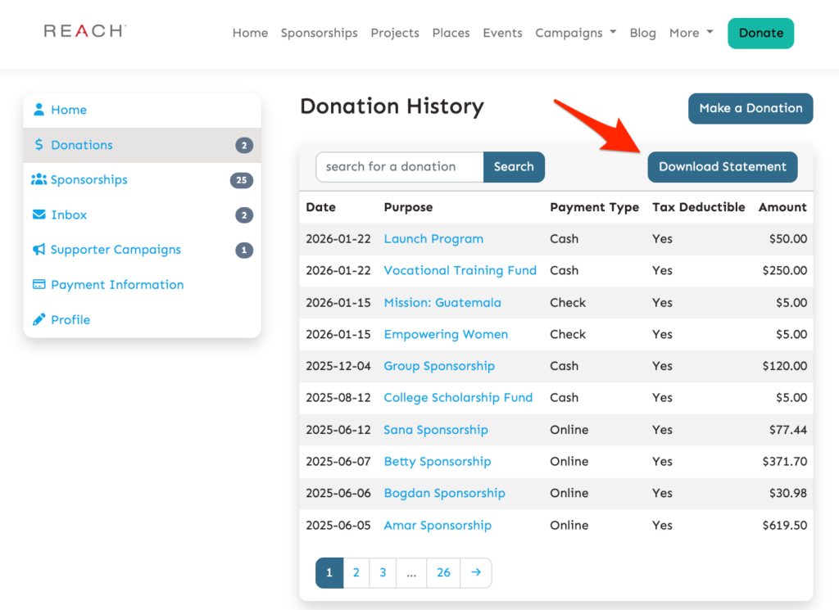Click the dollar sign icon beside Donations
839x610 pixels.
tap(40, 144)
